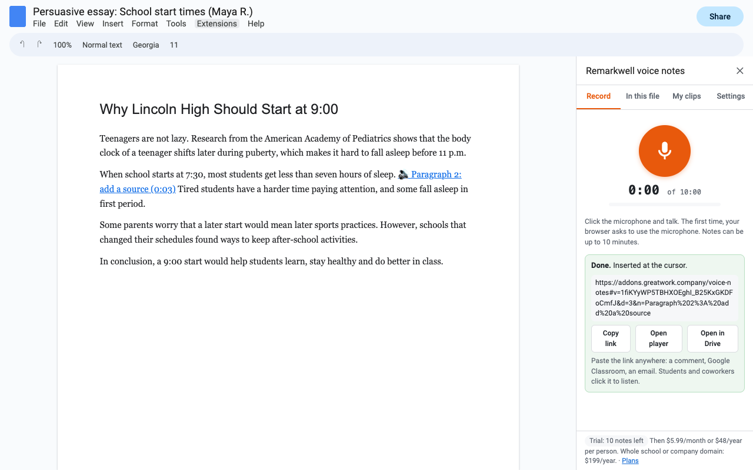Click the sentence starting 'In conclusion, a 9:00 start'
The height and width of the screenshot is (470, 753).
[271, 261]
